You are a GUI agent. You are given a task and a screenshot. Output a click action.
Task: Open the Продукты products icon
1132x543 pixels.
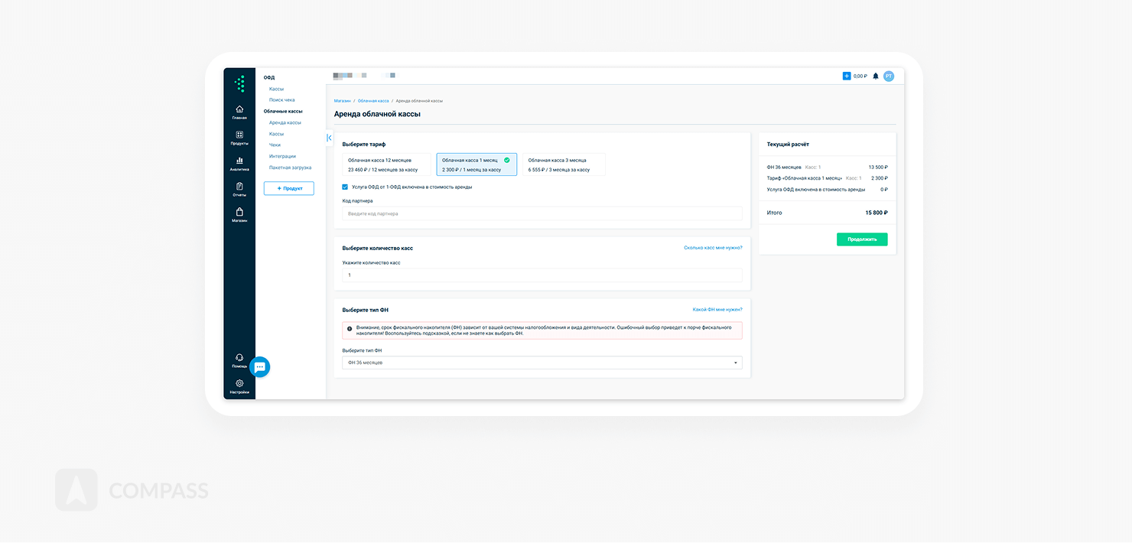pyautogui.click(x=239, y=135)
